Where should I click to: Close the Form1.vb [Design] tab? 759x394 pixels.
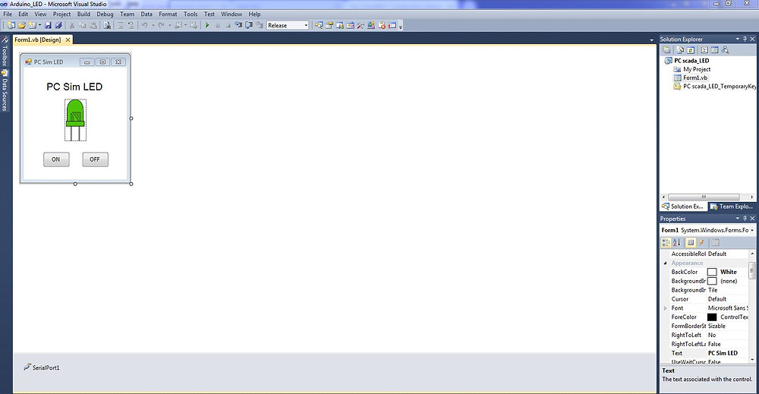click(x=68, y=39)
